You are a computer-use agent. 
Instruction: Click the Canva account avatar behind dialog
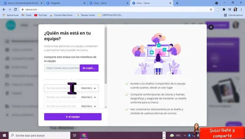click(236, 25)
